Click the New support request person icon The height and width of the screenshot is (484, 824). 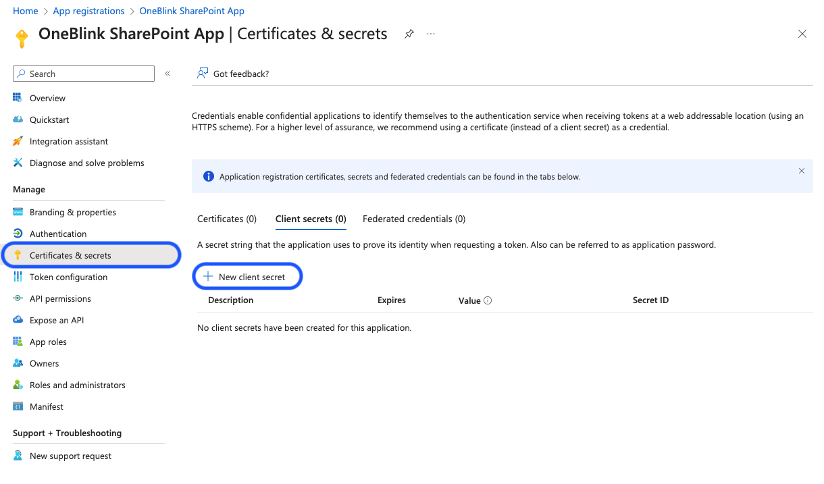tap(18, 456)
